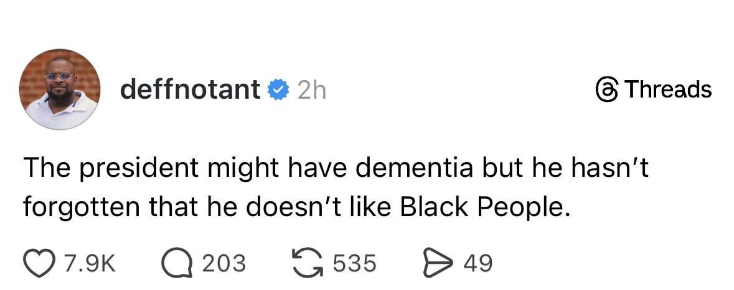Screen dimensions: 734x290
Task: Like the post with the heart icon
Action: 41,263
